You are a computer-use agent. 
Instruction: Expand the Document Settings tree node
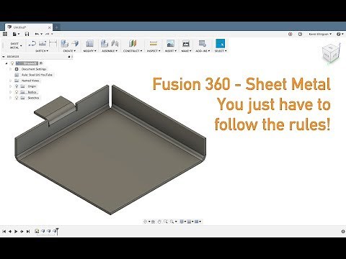tap(10, 69)
